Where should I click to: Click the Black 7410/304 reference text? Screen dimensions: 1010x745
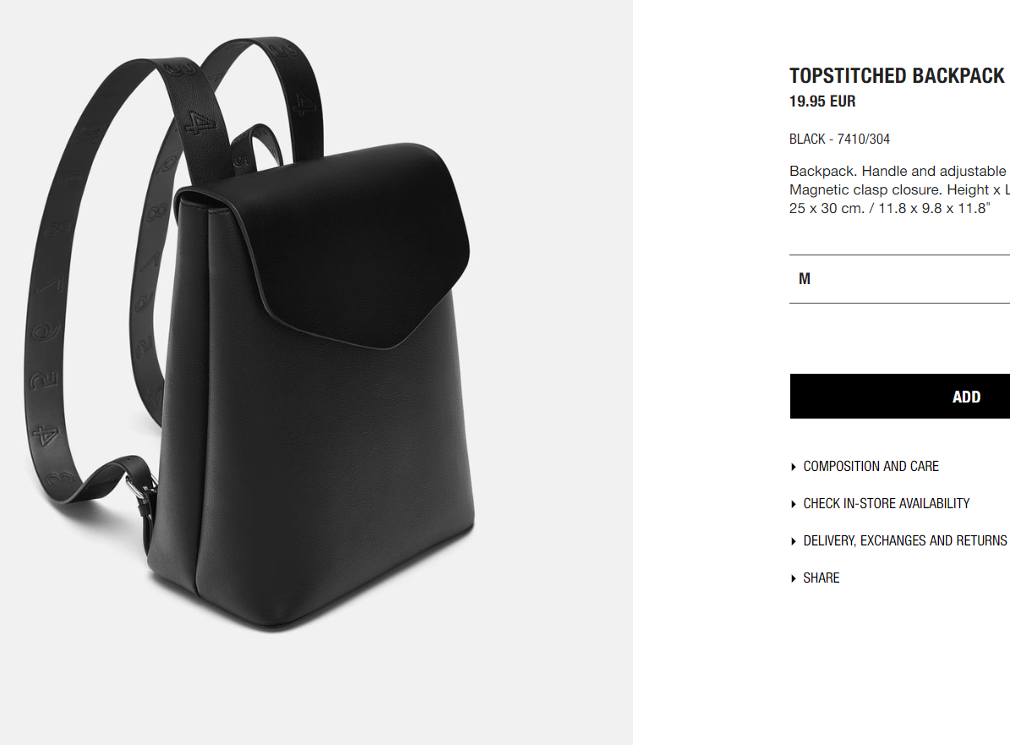(839, 140)
